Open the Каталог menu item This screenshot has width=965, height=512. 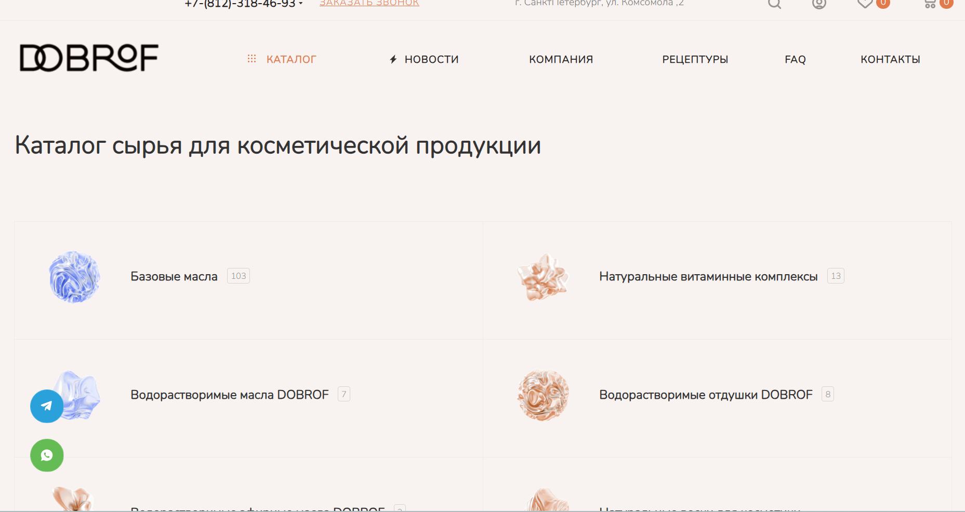[x=291, y=59]
